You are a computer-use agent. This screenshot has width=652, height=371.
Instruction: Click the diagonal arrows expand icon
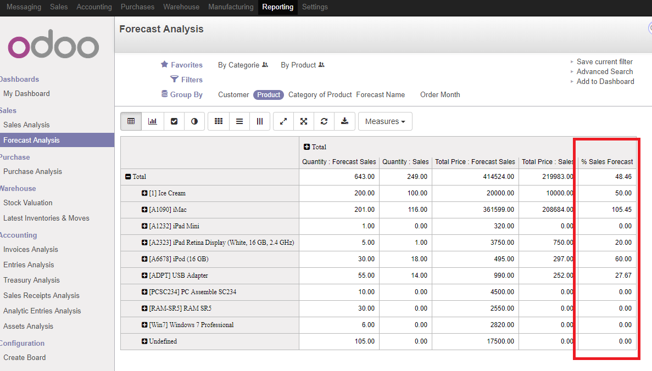[283, 121]
